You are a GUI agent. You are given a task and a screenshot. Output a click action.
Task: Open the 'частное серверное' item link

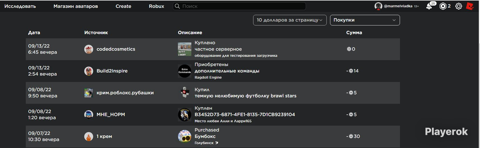[218, 49]
